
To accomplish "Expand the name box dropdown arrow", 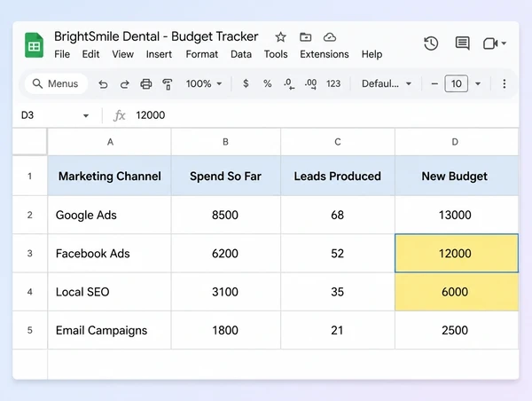I will [x=86, y=116].
